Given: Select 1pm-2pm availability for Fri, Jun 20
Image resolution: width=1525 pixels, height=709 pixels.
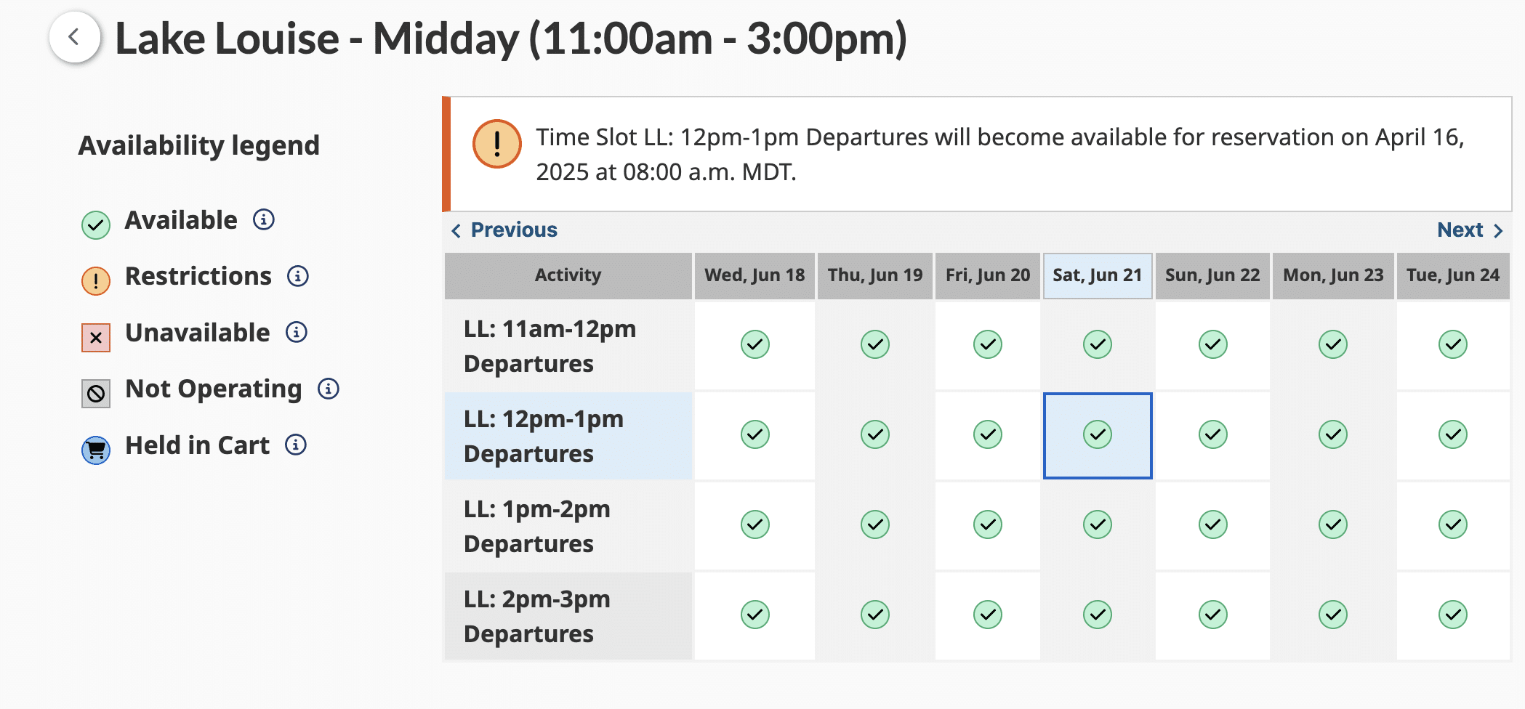Looking at the screenshot, I should pos(988,524).
